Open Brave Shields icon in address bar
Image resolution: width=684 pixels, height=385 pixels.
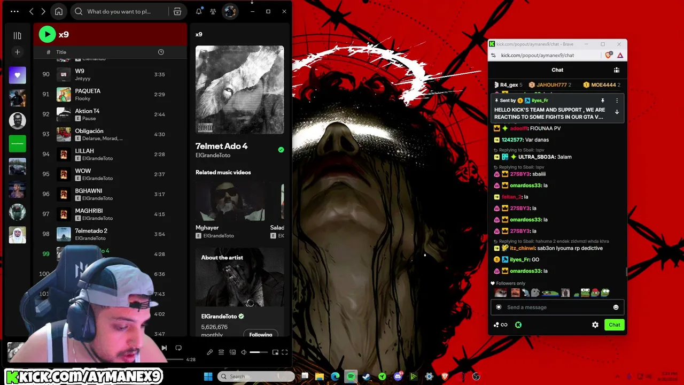(609, 55)
